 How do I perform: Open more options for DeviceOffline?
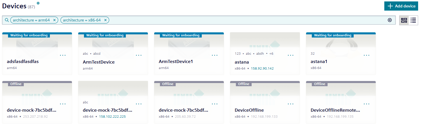(x=291, y=104)
